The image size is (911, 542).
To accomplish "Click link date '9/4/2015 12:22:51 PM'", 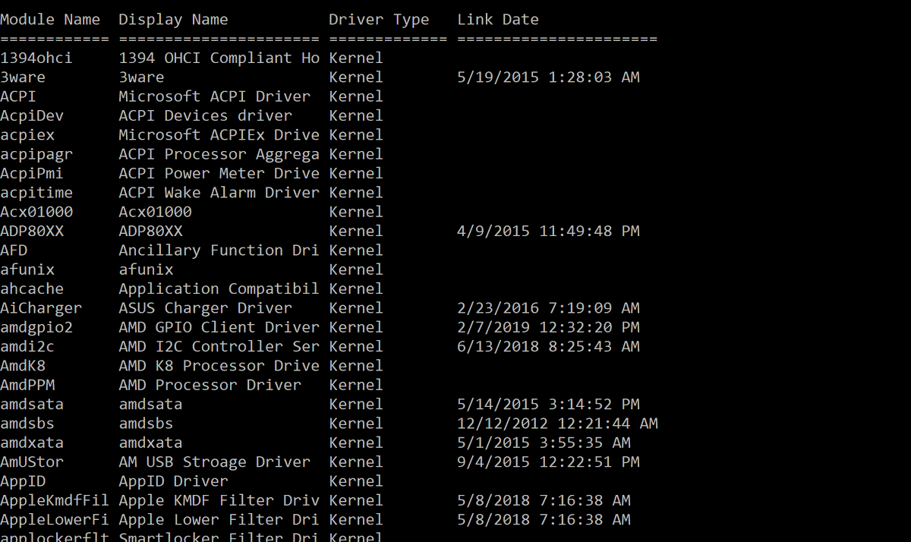I will (548, 462).
